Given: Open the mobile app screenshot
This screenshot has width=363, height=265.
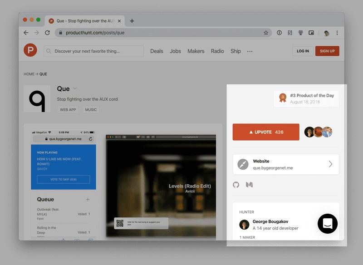Looking at the screenshot, I should coord(64,185).
